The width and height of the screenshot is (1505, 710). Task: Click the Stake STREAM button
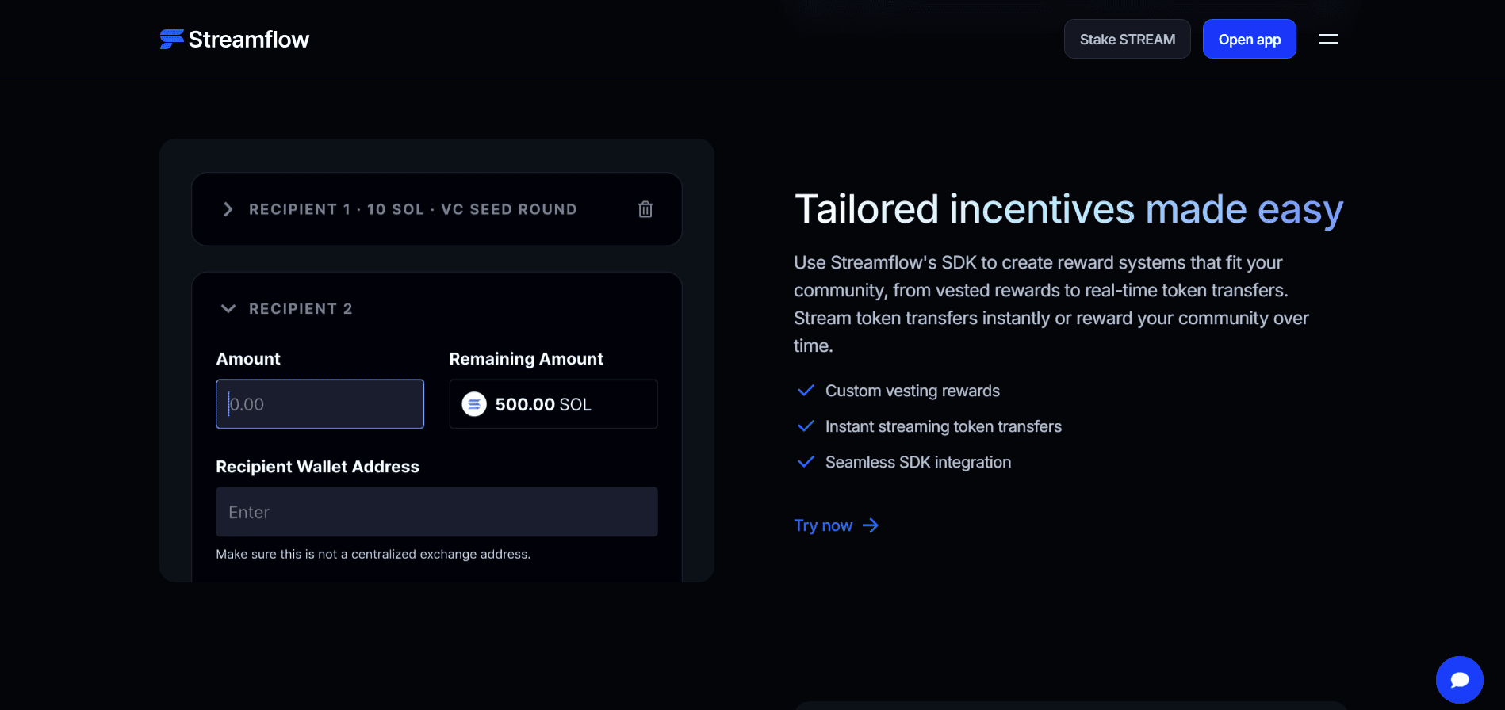tap(1127, 39)
